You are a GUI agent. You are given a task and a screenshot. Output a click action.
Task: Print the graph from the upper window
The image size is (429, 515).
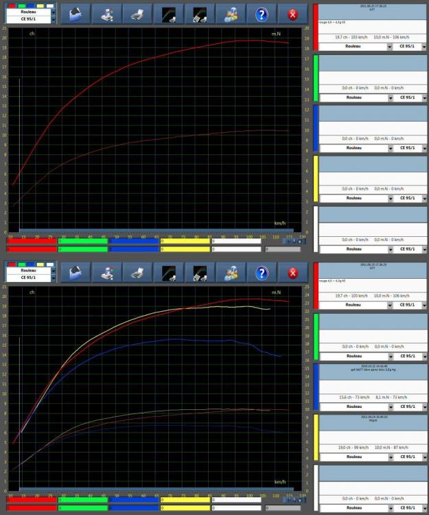137,14
